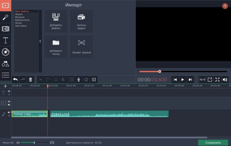The width and height of the screenshot is (231, 146).
Task: Toggle titles track link icon
Action: coord(9,94)
